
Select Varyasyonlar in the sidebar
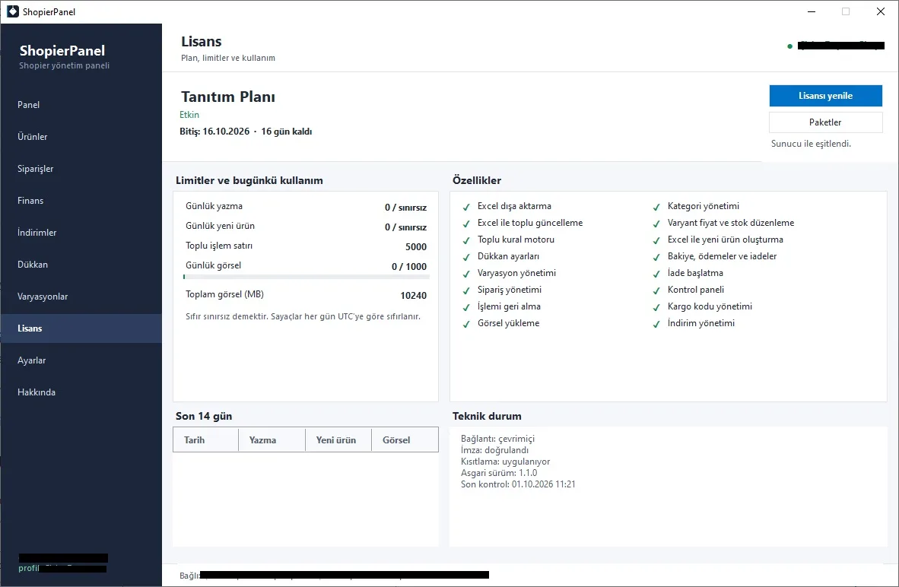pos(81,297)
